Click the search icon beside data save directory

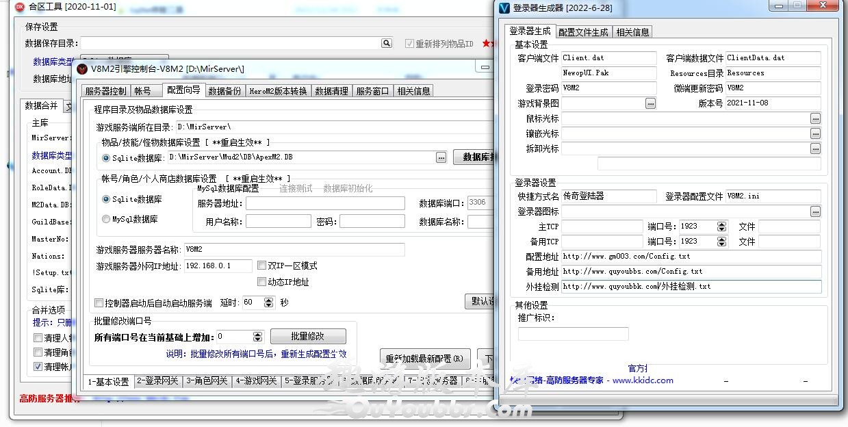387,43
